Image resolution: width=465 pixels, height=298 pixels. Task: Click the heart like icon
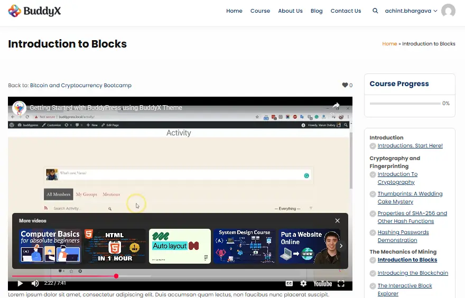pyautogui.click(x=345, y=85)
